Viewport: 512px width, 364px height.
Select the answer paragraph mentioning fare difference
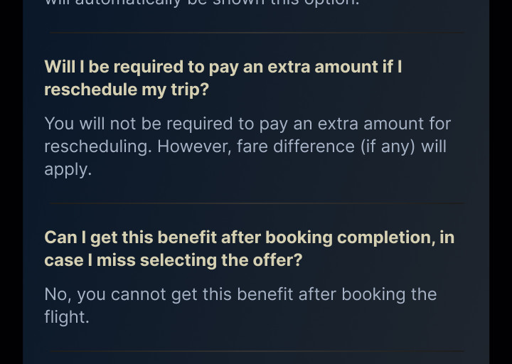247,146
